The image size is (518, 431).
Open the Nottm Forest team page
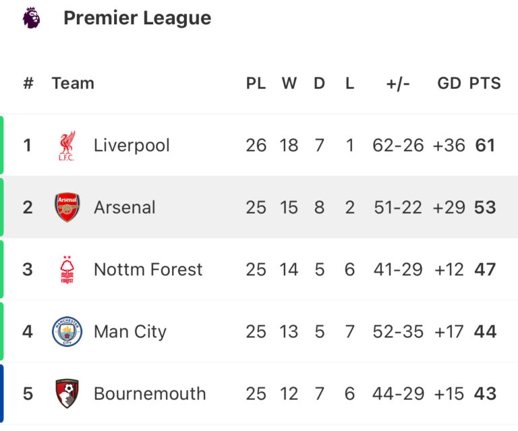click(148, 270)
